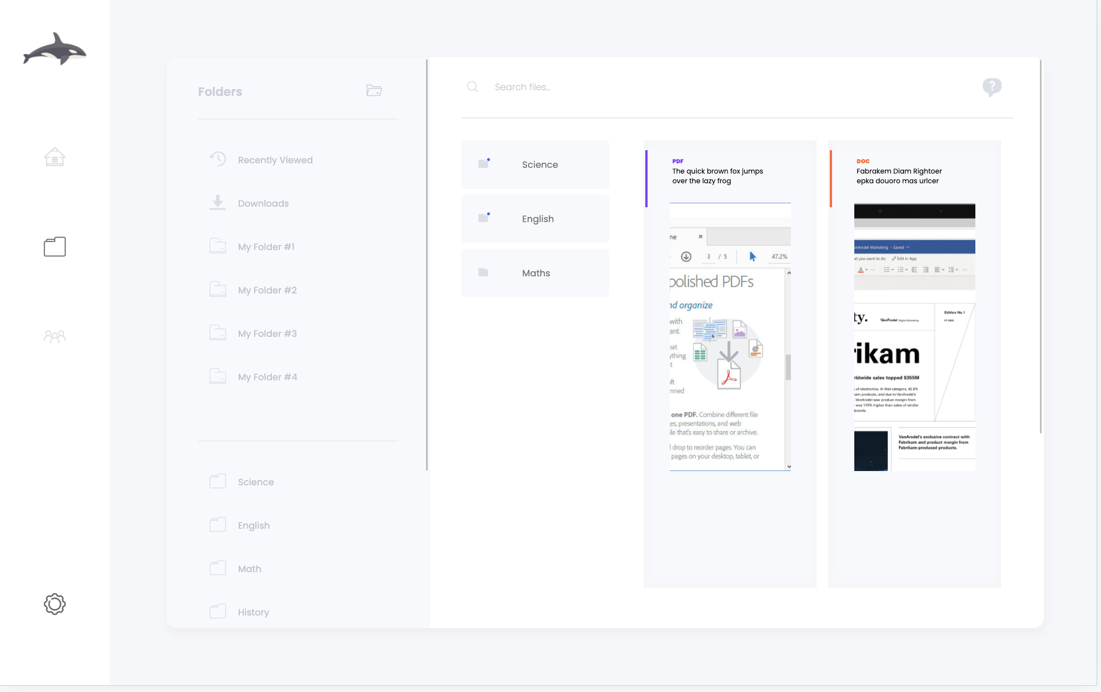This screenshot has width=1101, height=692.
Task: Open Downloads folder entry
Action: click(x=263, y=203)
